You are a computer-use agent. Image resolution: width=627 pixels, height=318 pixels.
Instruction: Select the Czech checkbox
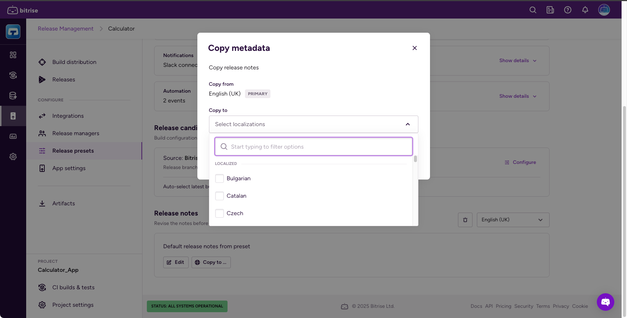(220, 213)
